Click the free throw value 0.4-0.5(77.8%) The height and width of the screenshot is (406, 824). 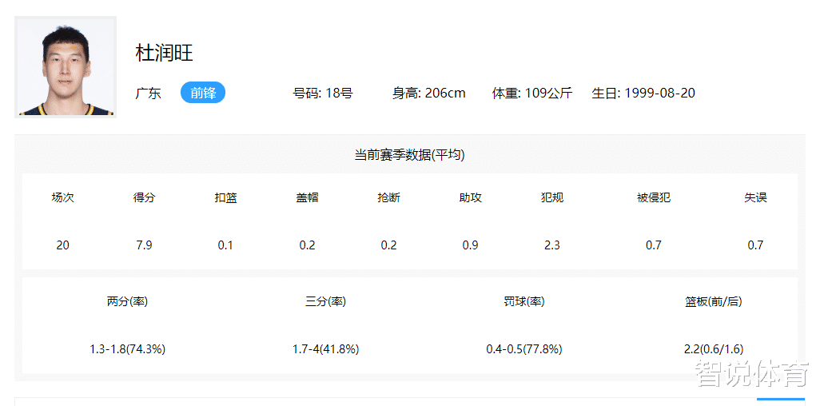[524, 349]
